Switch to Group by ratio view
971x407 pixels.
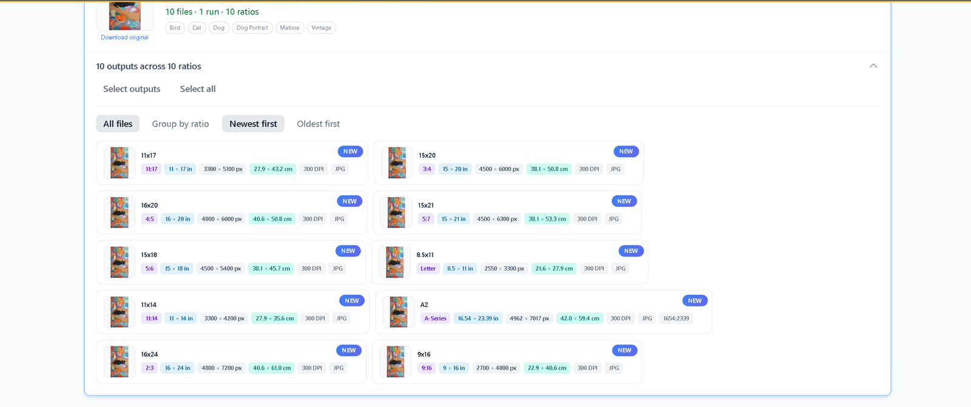[x=180, y=124]
